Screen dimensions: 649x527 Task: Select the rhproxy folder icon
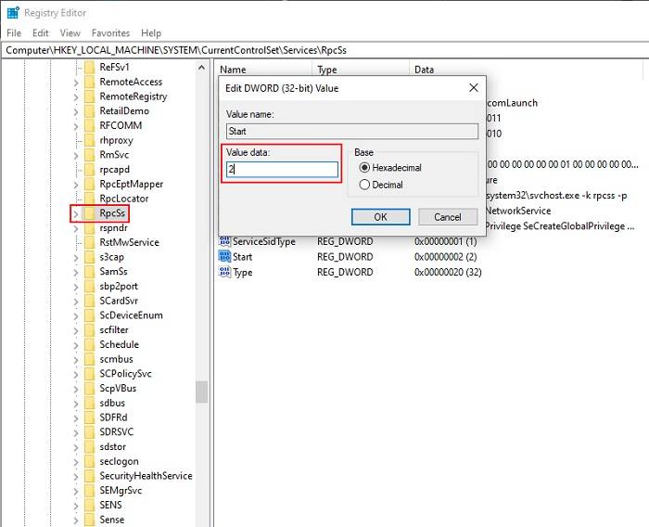(x=89, y=140)
